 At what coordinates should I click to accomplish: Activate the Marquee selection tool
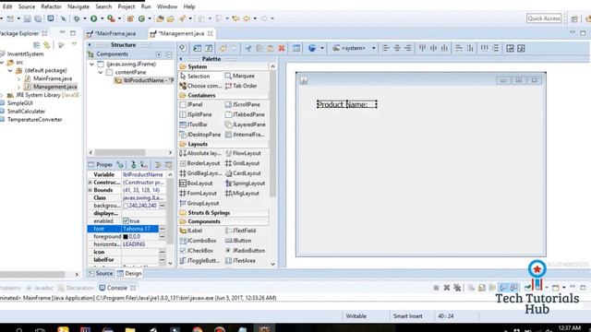240,76
